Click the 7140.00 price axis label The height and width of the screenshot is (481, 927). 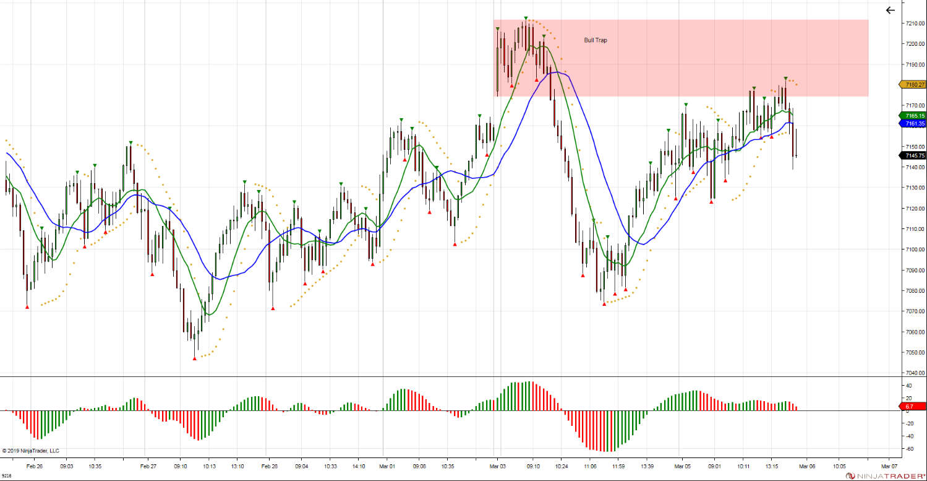click(x=915, y=167)
